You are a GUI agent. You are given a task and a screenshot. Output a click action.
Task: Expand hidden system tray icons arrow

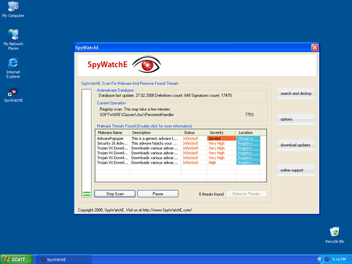[320, 259]
